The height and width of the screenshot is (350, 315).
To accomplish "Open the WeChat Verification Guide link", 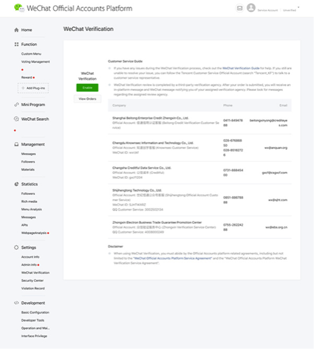I will (x=241, y=68).
